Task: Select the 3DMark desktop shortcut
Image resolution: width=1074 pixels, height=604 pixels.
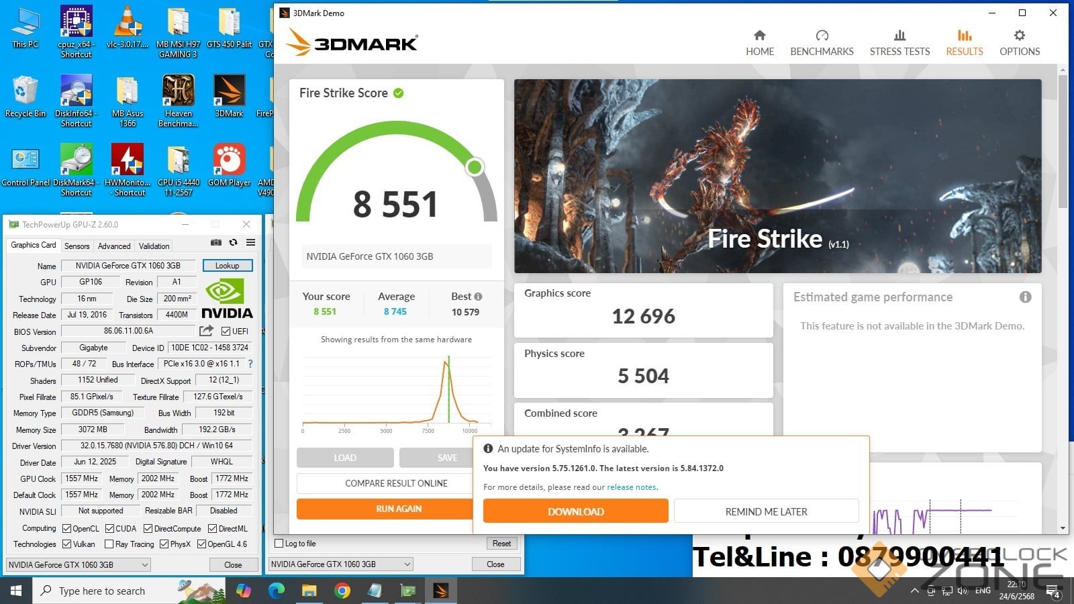Action: click(229, 97)
